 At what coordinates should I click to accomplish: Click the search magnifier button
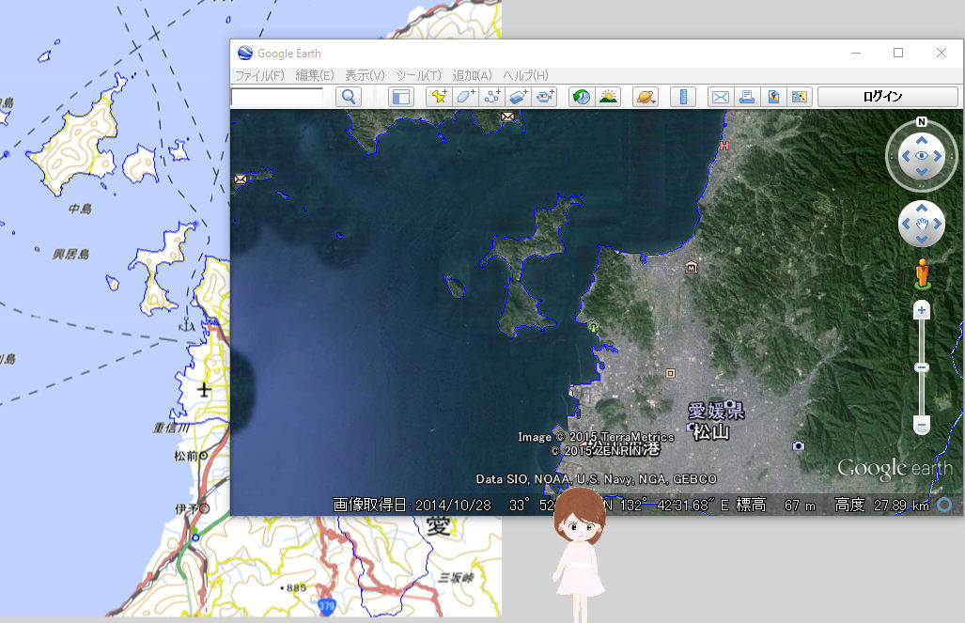click(348, 97)
